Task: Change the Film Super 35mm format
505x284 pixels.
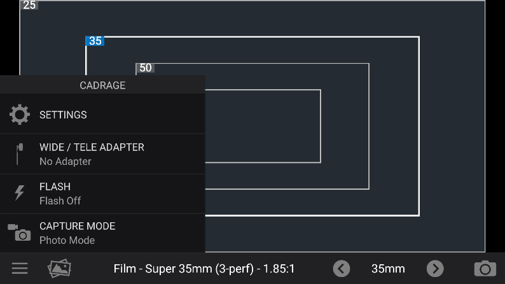Action: tap(204, 269)
